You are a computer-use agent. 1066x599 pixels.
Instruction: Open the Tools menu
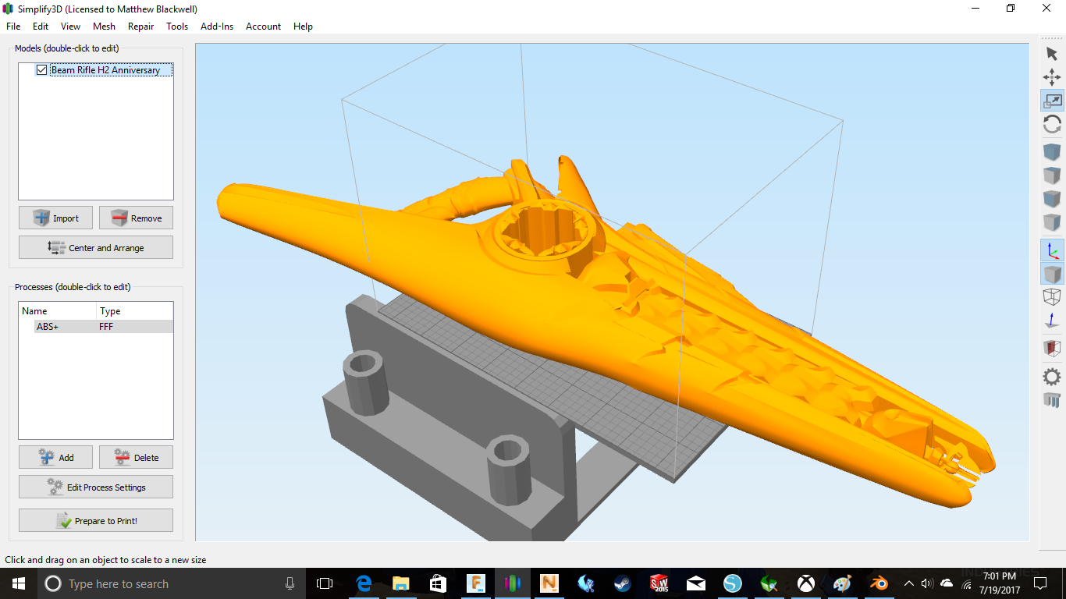coord(177,26)
